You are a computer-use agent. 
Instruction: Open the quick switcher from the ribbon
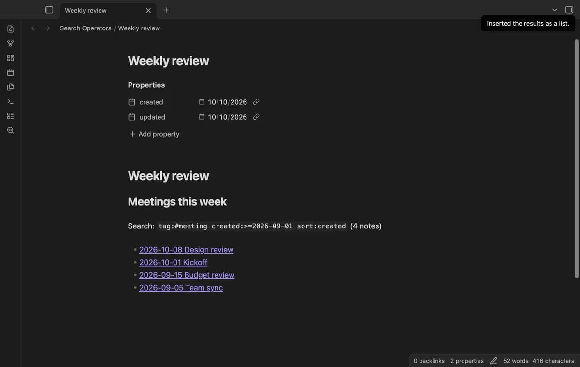click(10, 29)
